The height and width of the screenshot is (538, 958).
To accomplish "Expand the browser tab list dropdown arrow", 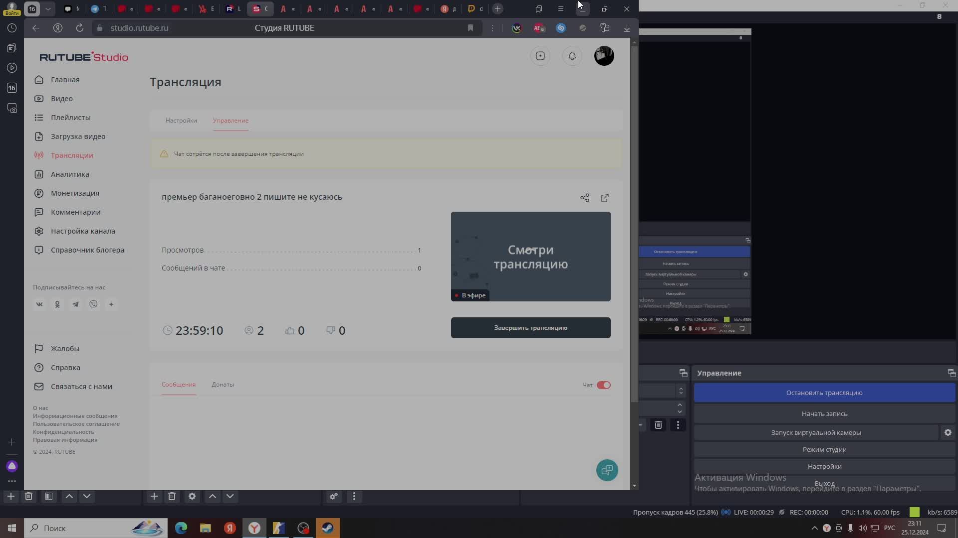I will [48, 8].
